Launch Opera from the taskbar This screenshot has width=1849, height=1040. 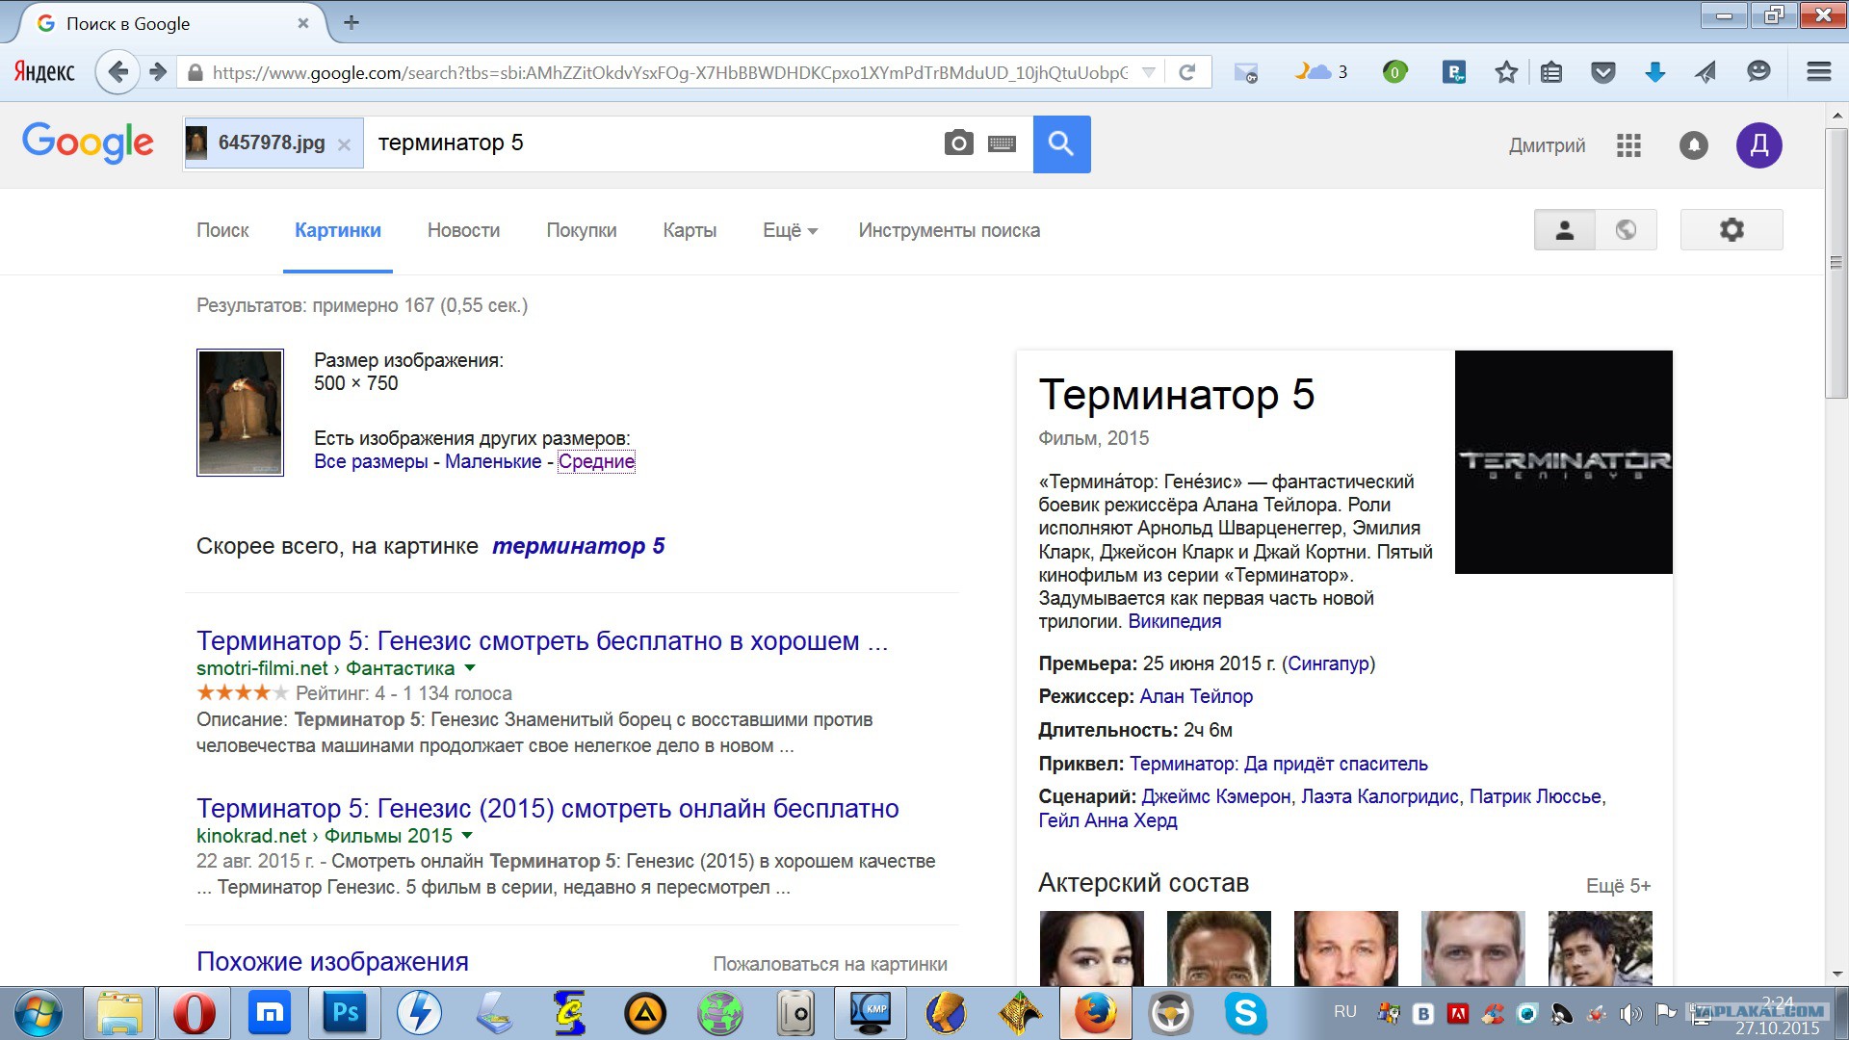tap(194, 1013)
